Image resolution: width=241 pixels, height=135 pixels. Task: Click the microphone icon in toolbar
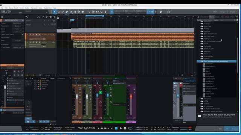pos(105,12)
